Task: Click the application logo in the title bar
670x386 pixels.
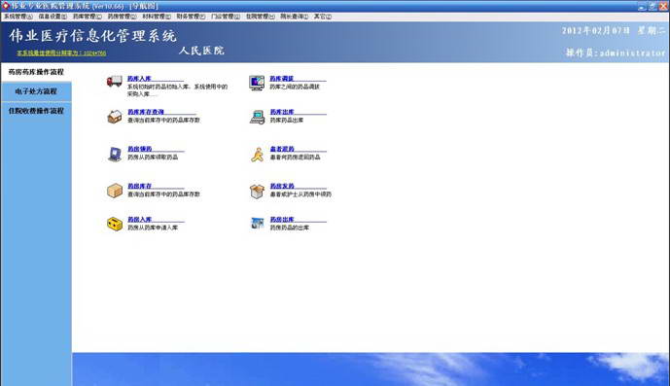Action: (6, 6)
